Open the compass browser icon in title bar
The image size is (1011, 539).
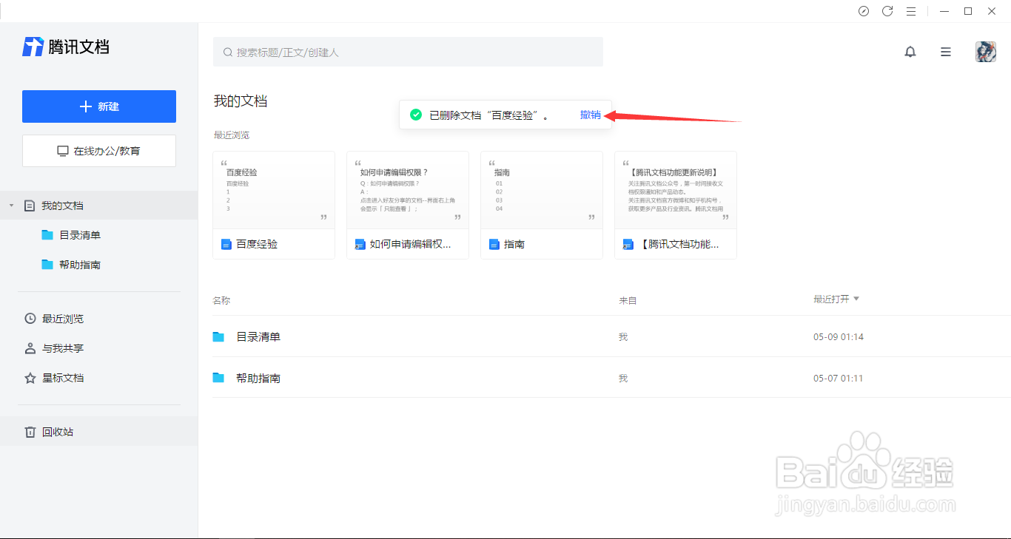click(x=864, y=11)
